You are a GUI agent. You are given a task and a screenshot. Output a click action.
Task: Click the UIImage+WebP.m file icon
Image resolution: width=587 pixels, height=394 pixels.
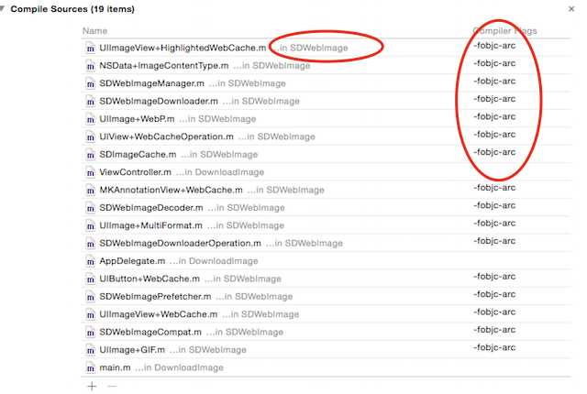coord(90,119)
